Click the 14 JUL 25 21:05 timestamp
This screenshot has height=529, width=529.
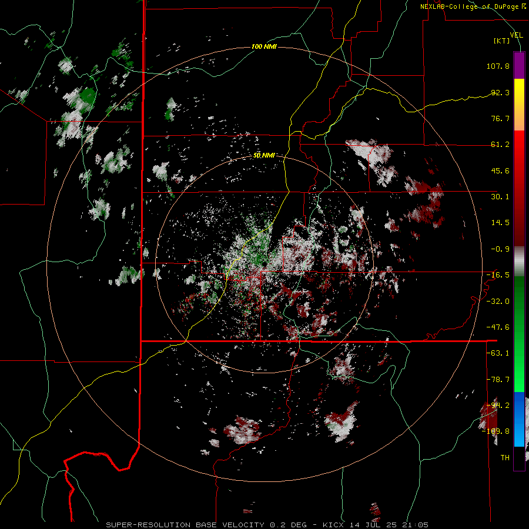pos(389,525)
